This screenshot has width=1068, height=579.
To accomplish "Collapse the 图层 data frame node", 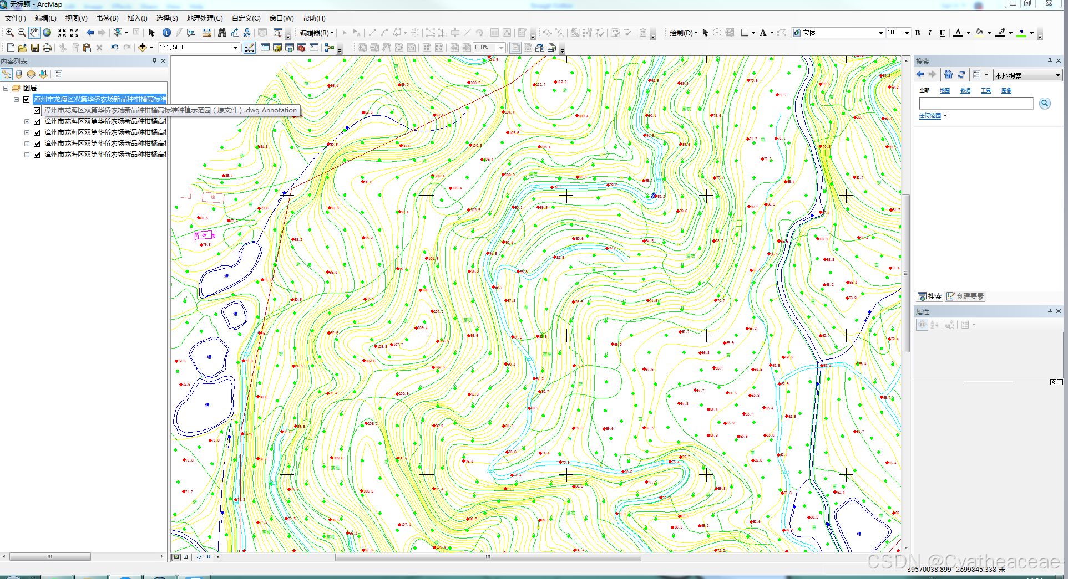I will coord(6,88).
